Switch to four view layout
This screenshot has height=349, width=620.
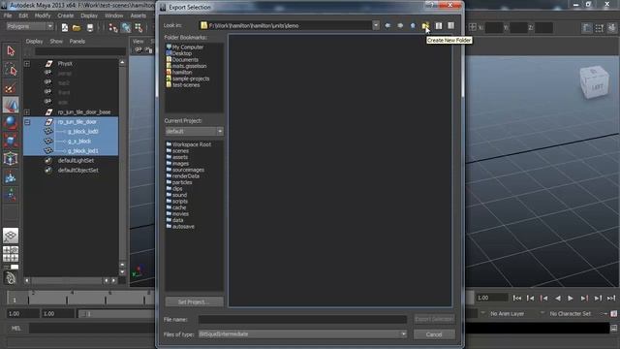pos(11,254)
